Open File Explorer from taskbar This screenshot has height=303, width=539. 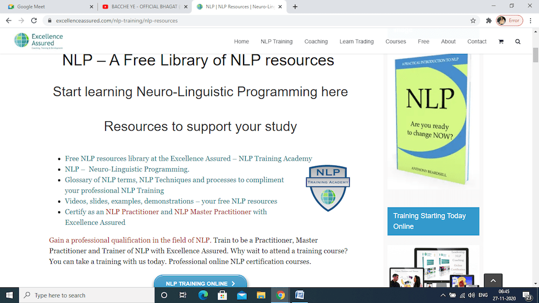[261, 295]
